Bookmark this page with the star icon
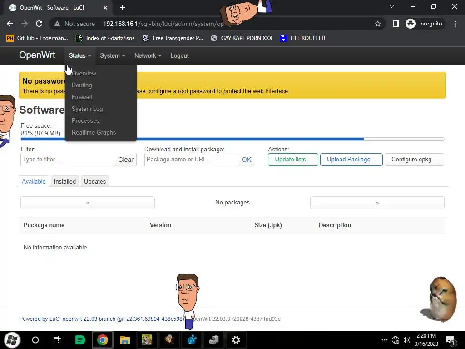 377,24
